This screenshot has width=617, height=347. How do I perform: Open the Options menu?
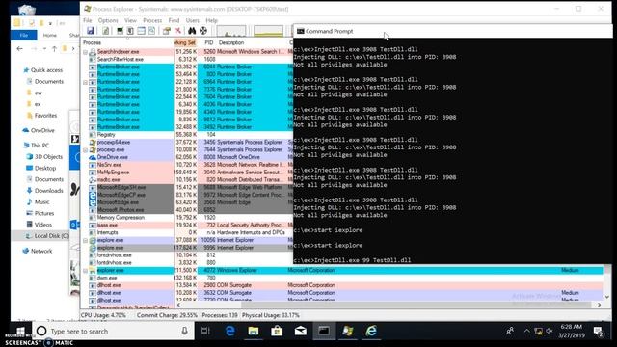click(x=108, y=20)
